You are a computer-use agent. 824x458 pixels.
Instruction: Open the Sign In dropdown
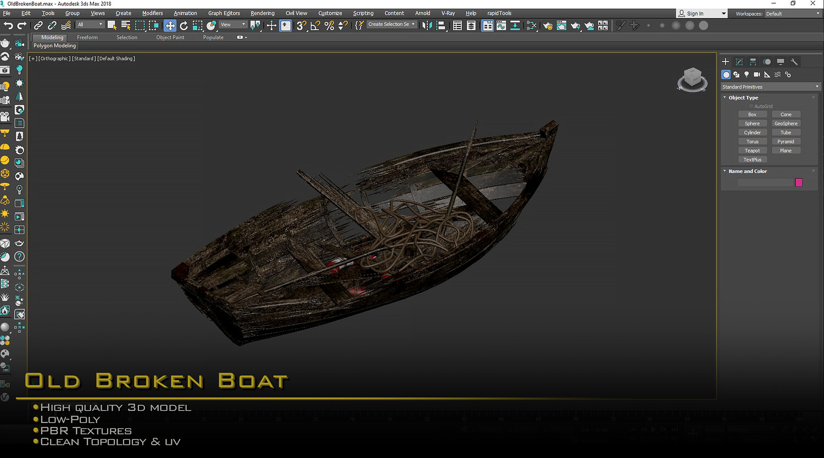(701, 14)
